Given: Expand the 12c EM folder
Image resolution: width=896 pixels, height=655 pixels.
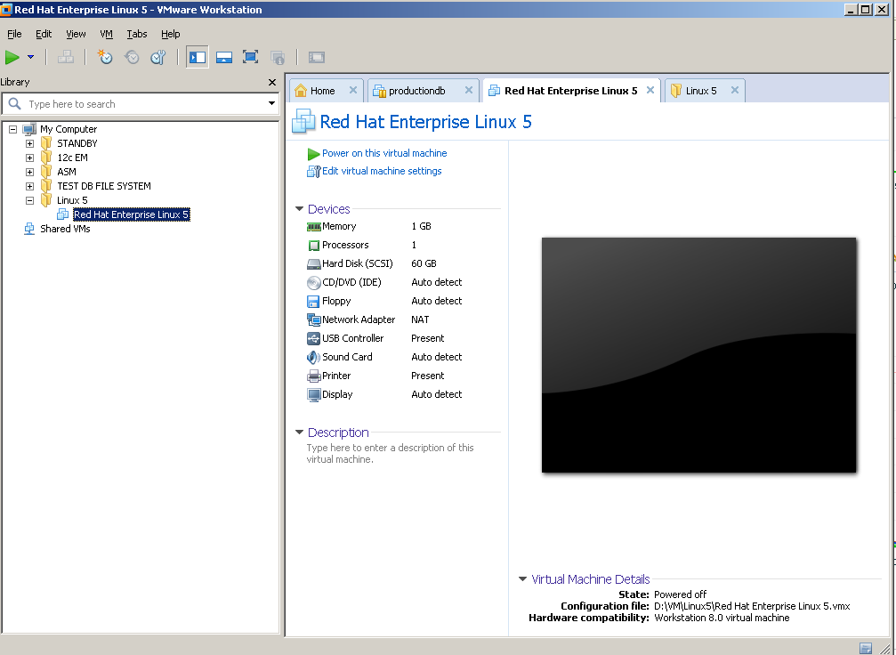Looking at the screenshot, I should pos(29,158).
